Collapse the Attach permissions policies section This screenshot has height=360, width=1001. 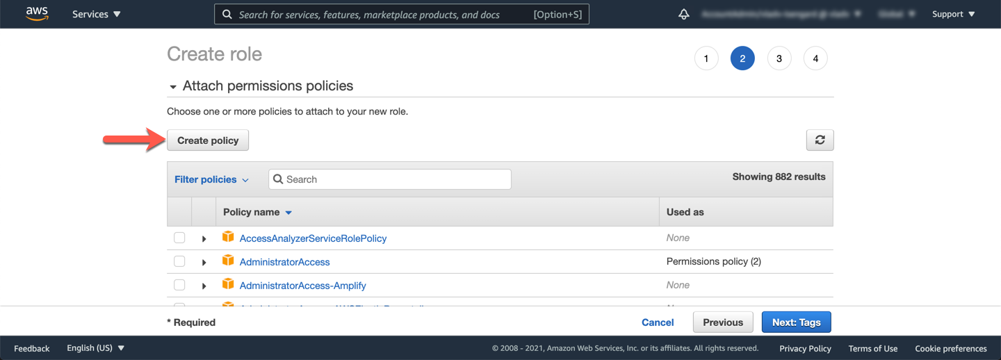click(x=173, y=87)
